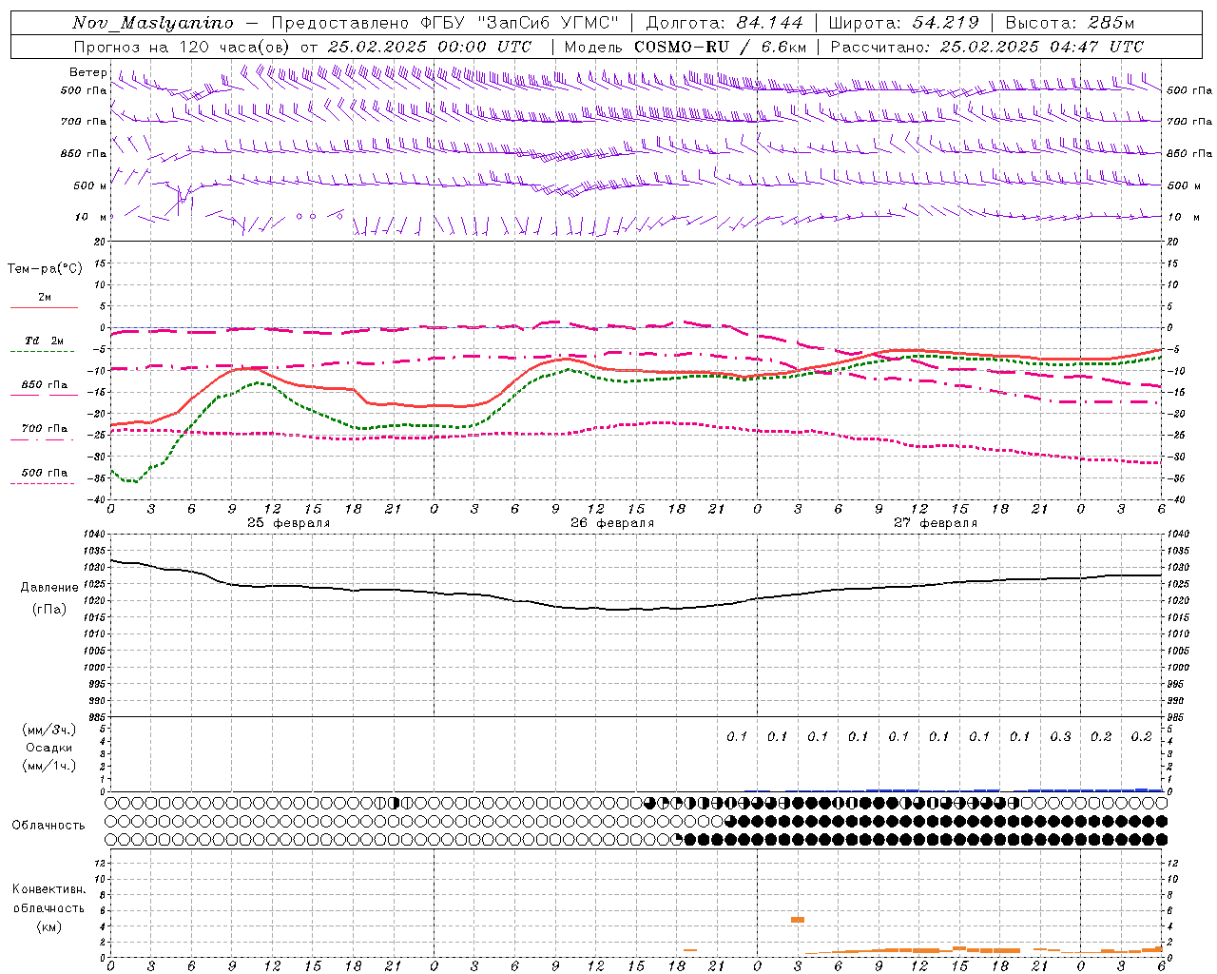Viewport: 1217px width, 974px height.
Task: Click the Nov_Maslyanino station title
Action: (x=153, y=23)
